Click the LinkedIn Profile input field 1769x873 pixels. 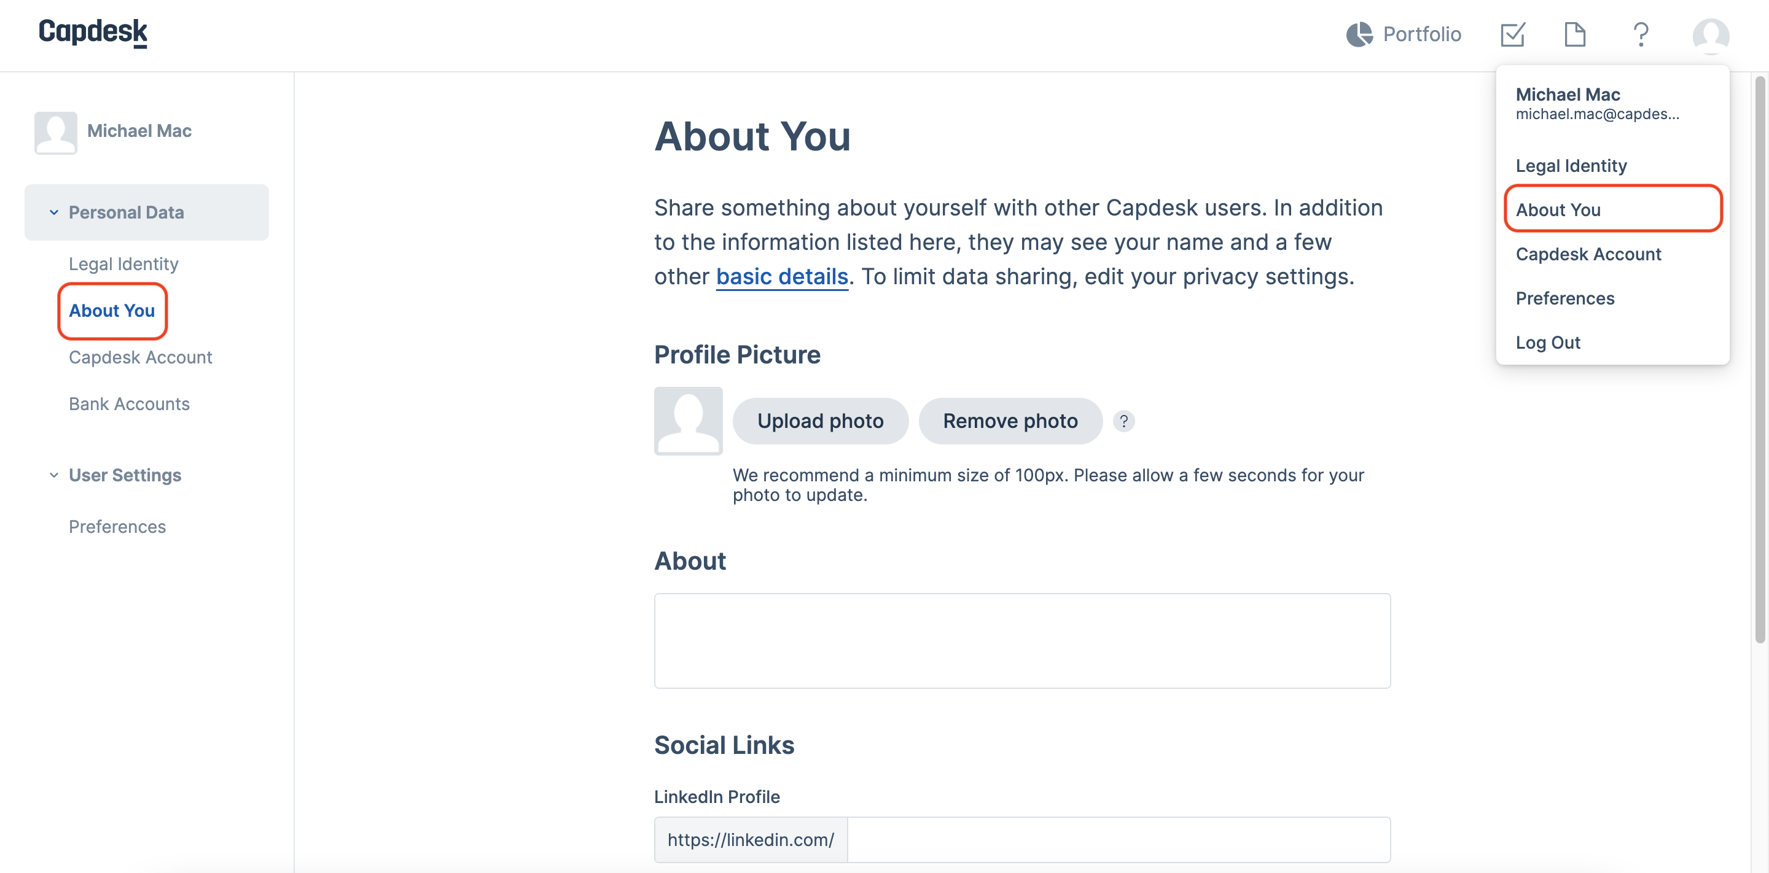(x=1119, y=839)
